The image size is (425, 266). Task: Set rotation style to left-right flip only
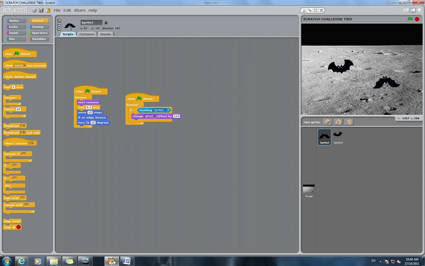pyautogui.click(x=59, y=24)
